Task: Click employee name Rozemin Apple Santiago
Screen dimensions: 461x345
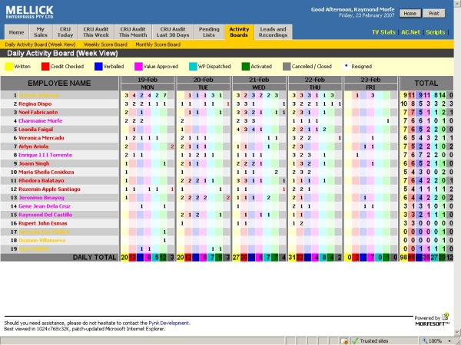Action: click(x=49, y=189)
